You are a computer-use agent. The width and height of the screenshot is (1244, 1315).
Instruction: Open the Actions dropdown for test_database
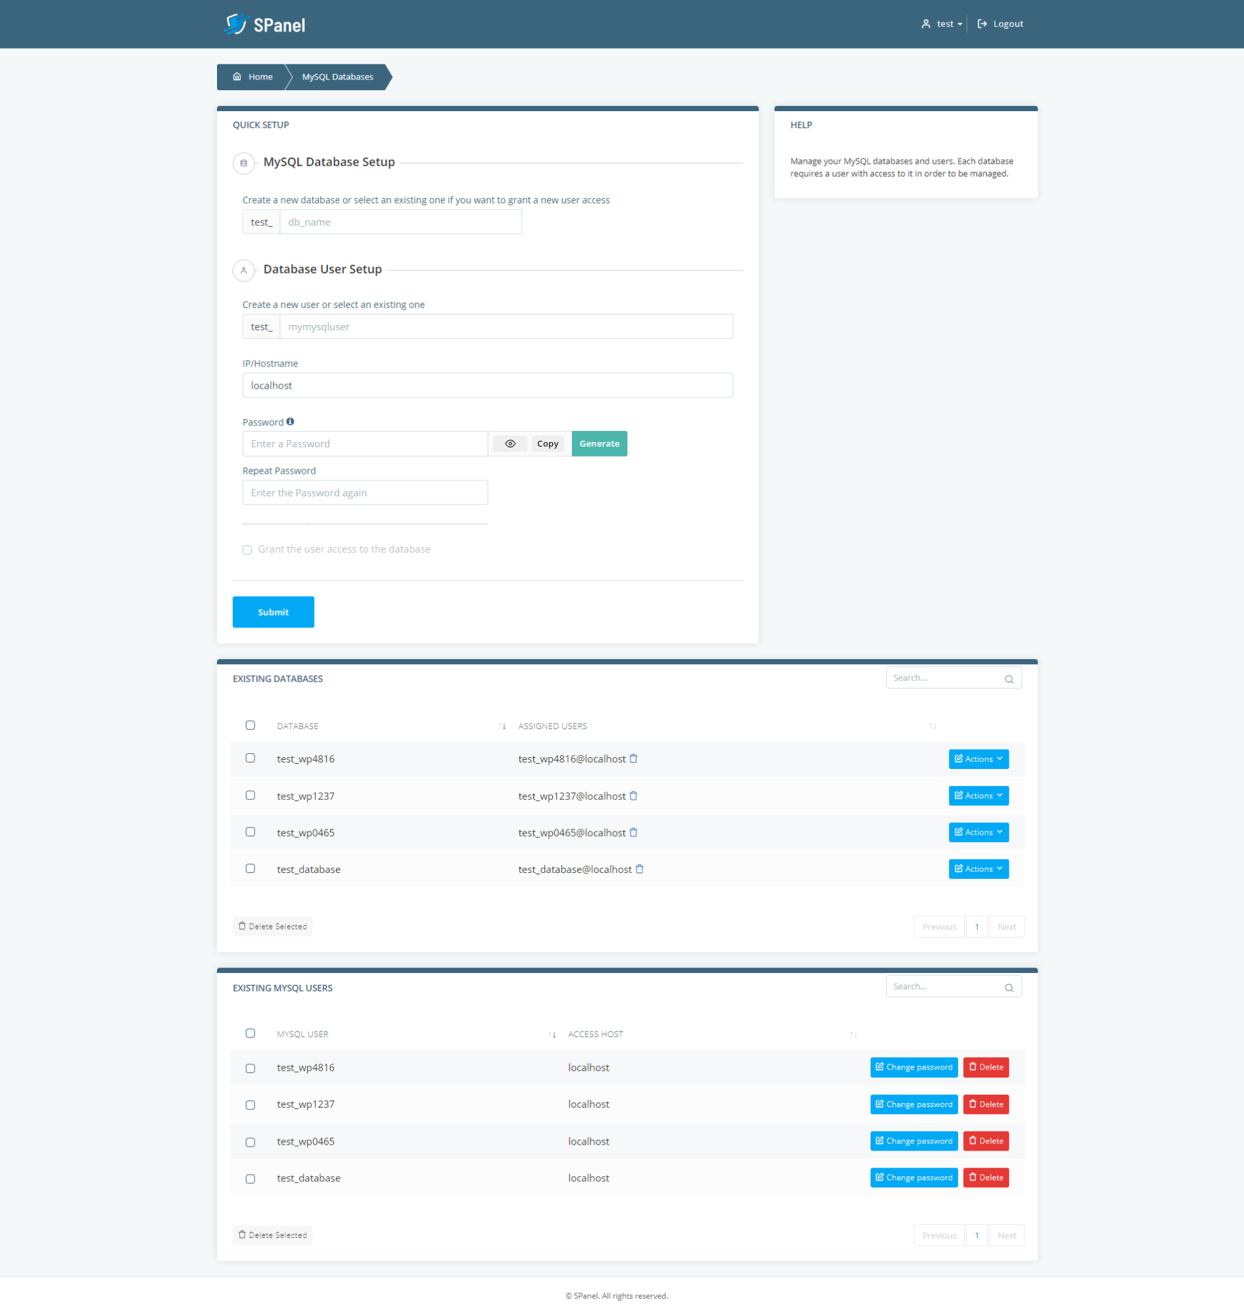pos(978,868)
